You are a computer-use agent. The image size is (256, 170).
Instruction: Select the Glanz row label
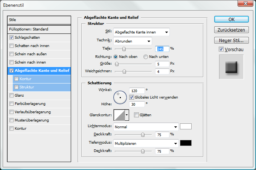click(x=19, y=95)
